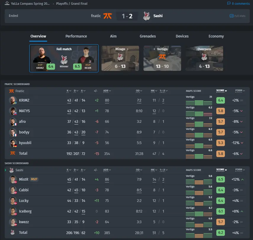Screen dimensions: 253x240
Task: Open the Grenades tab
Action: (x=148, y=36)
